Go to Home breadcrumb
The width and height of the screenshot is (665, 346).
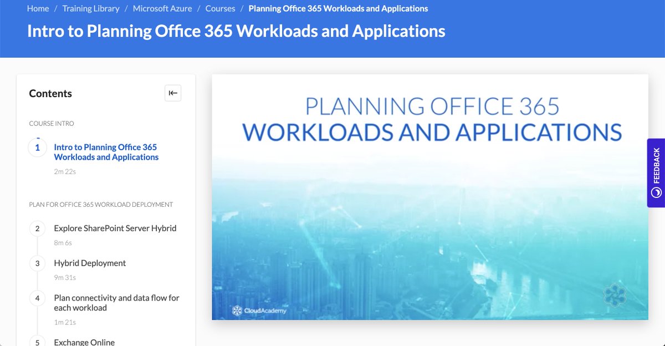(x=38, y=8)
